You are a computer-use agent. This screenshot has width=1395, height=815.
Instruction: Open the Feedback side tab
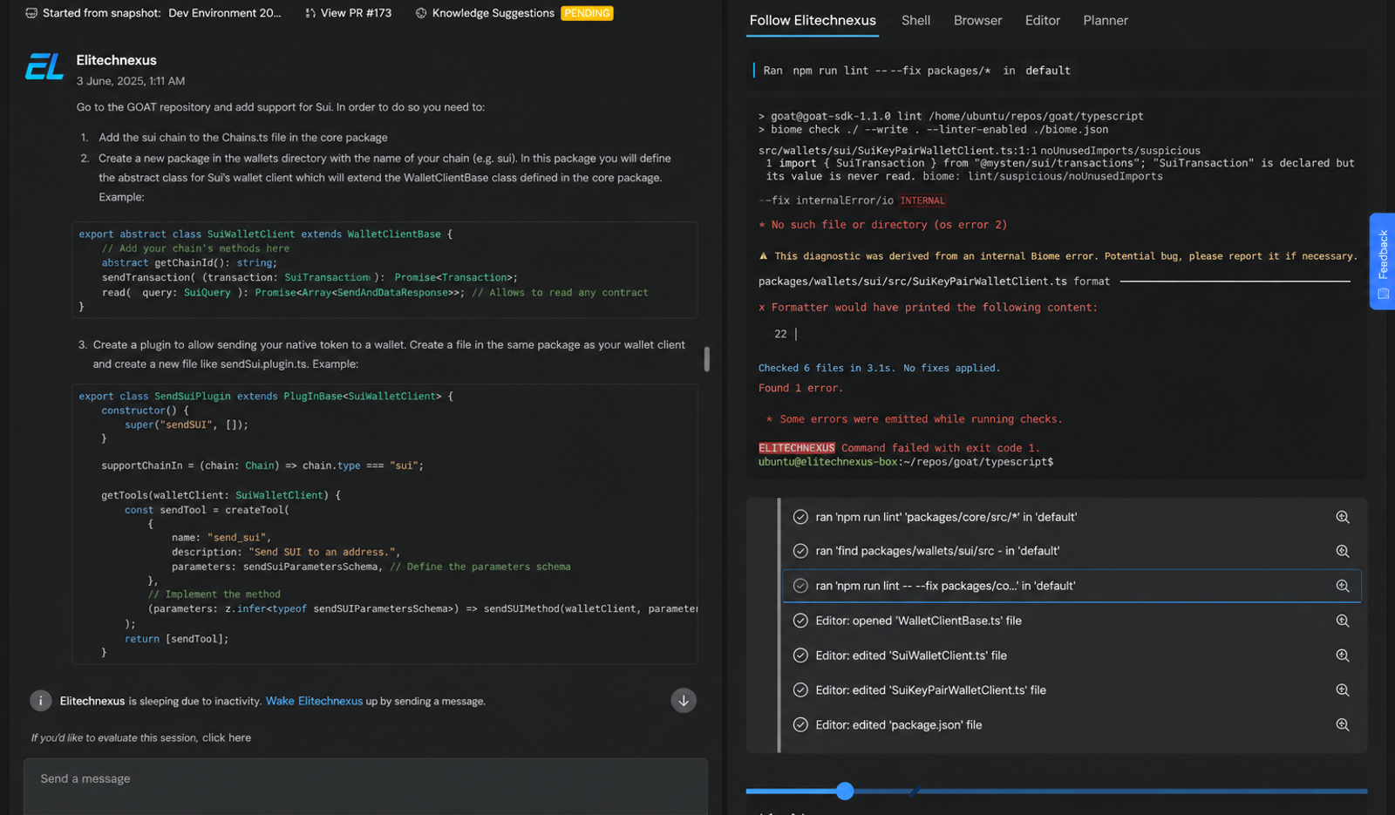(x=1383, y=261)
